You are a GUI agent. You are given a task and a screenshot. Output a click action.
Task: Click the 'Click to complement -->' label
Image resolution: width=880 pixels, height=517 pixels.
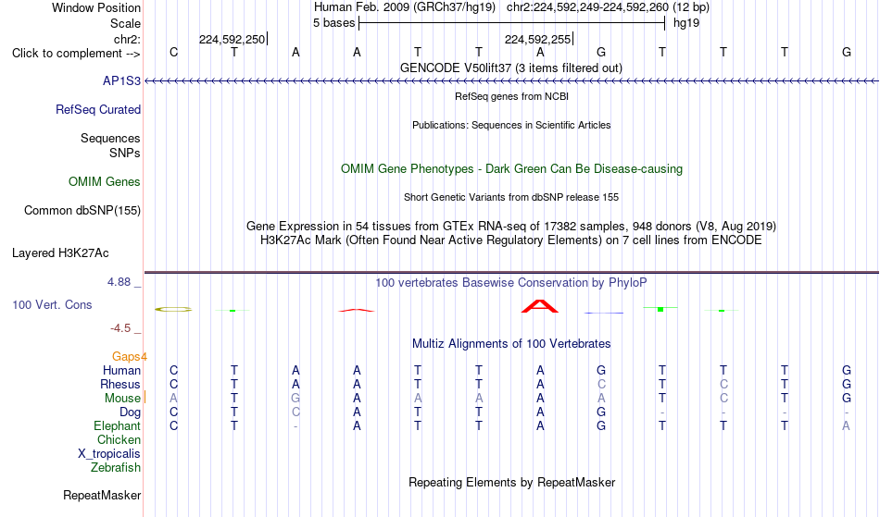[76, 54]
